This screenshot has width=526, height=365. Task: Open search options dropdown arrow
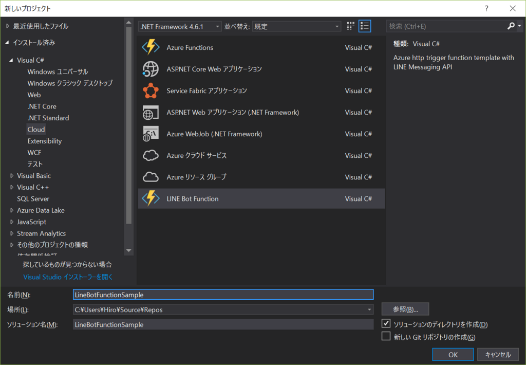(x=520, y=26)
